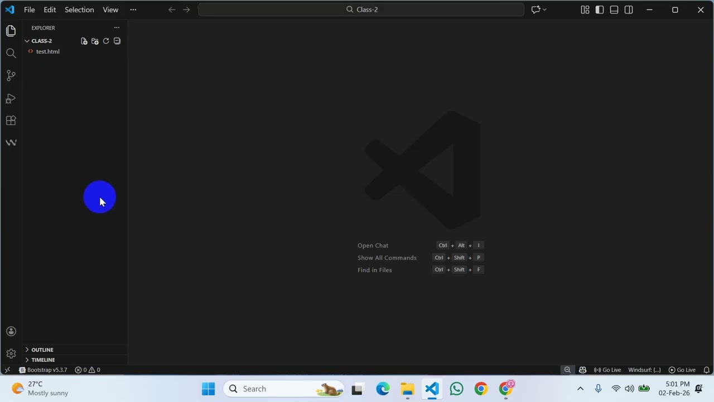The image size is (714, 402).
Task: Open the Extensions view
Action: tap(11, 121)
